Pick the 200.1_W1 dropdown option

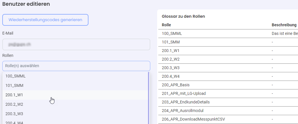point(75,95)
